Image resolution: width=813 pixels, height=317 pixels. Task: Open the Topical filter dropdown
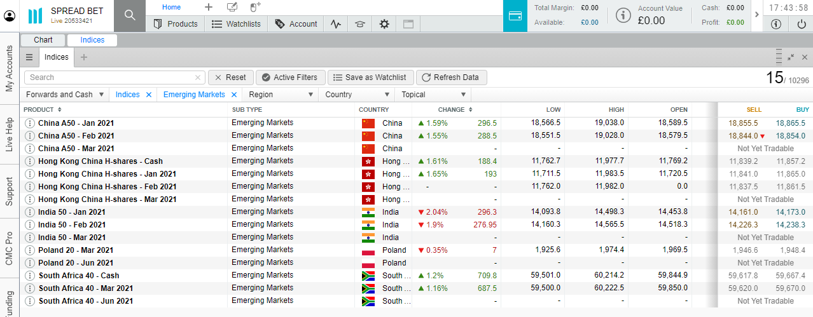tap(433, 95)
